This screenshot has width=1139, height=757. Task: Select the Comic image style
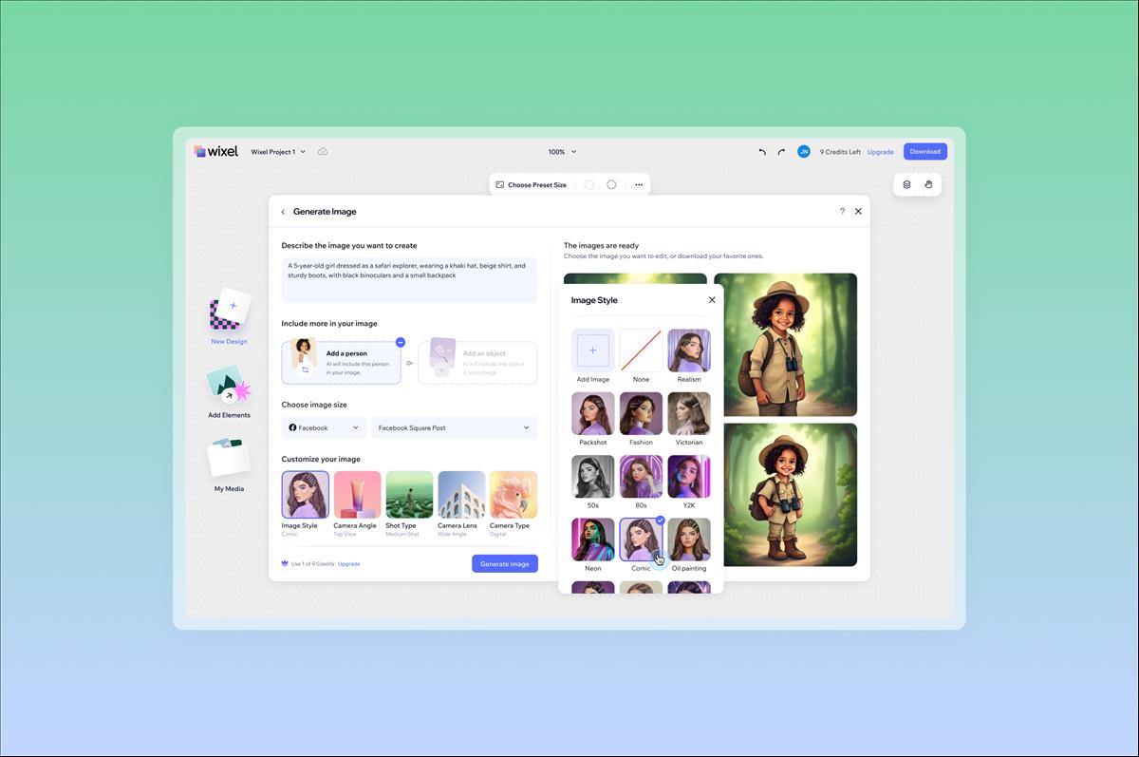(642, 540)
